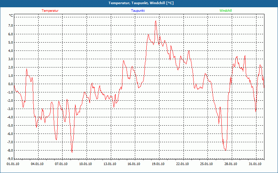Click the green Windchill legend label
Screen dimensions: 278x173
[226, 11]
